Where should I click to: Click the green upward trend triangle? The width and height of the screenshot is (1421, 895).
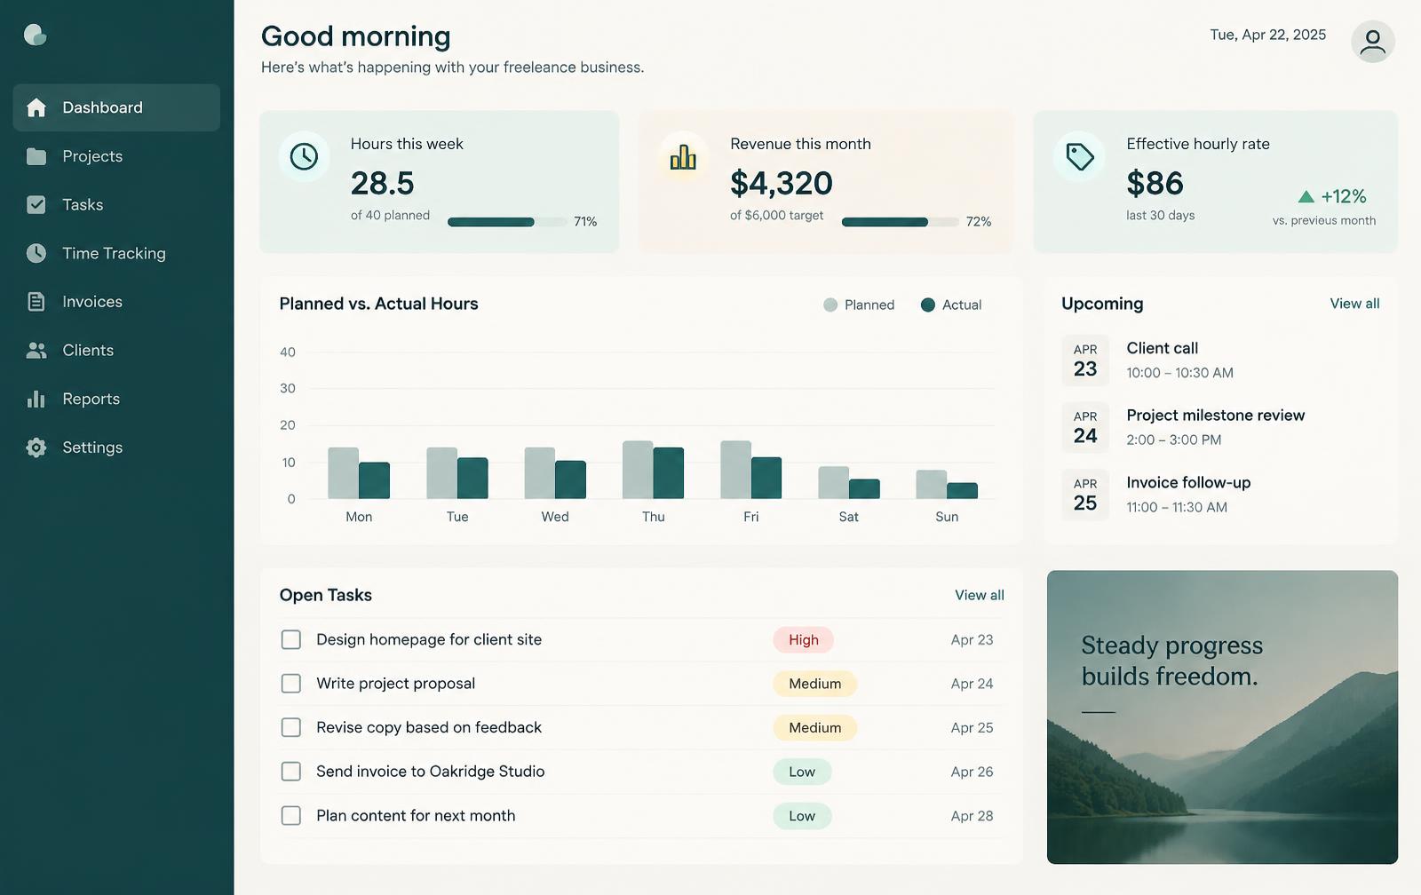(1306, 197)
